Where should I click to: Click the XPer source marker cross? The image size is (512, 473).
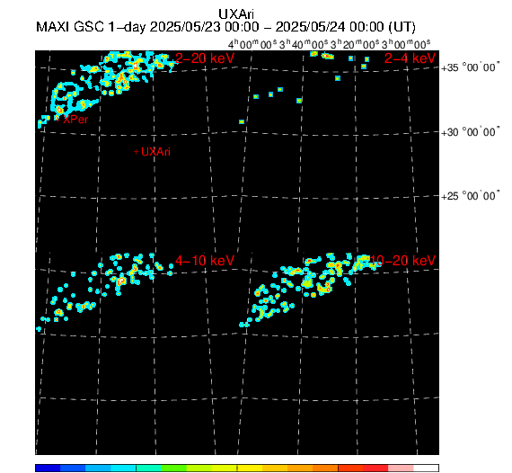(x=58, y=120)
